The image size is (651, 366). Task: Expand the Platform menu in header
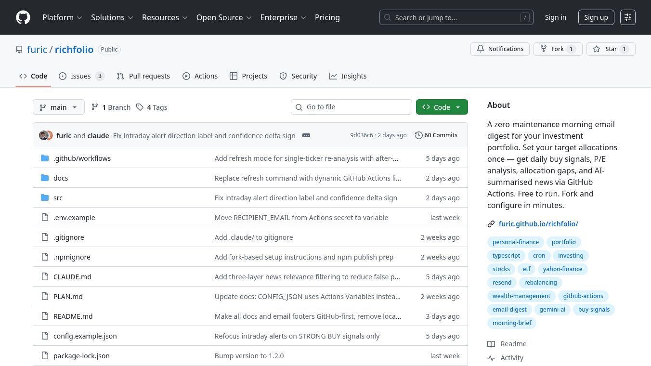[62, 17]
